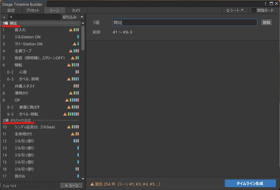Select cue 17 音のみ row
280x190 pixels.
41,176
